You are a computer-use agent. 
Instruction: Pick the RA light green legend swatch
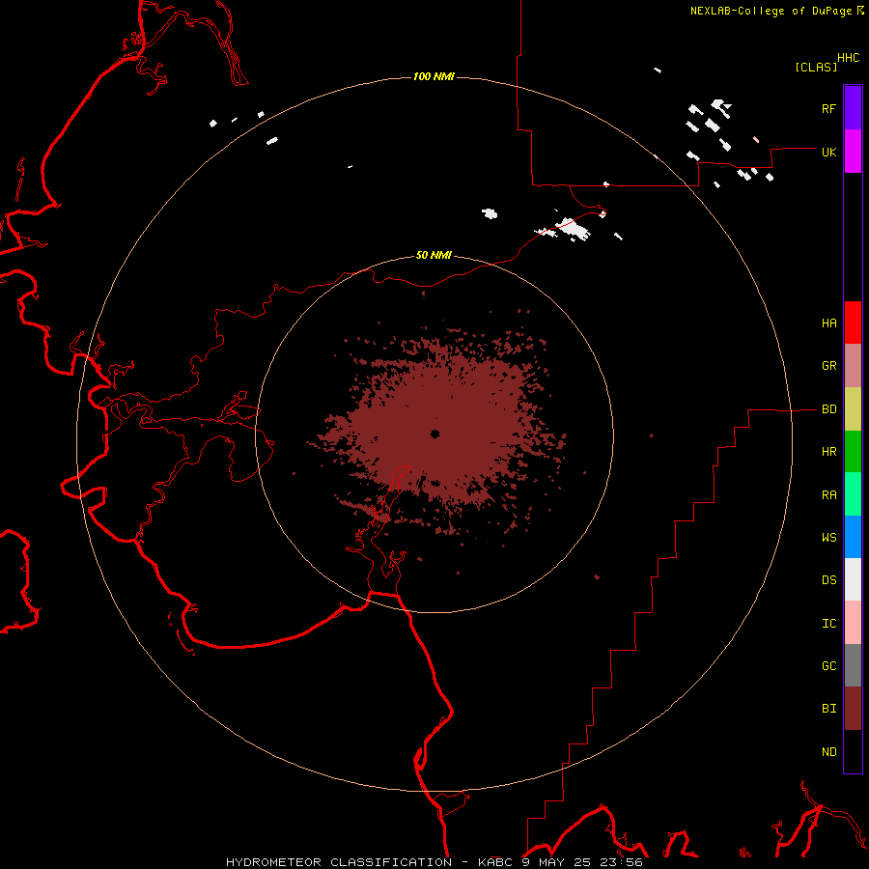pyautogui.click(x=853, y=494)
